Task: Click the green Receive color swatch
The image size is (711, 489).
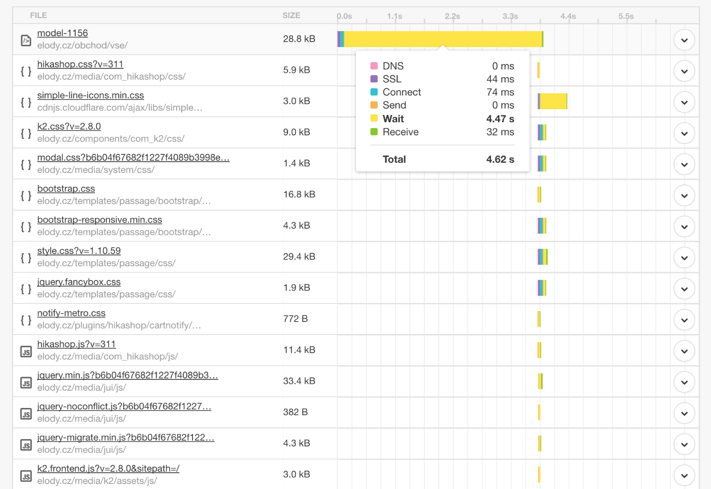Action: pos(374,132)
